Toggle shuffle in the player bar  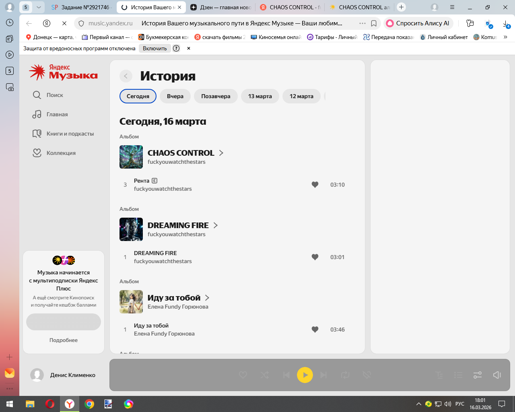265,375
